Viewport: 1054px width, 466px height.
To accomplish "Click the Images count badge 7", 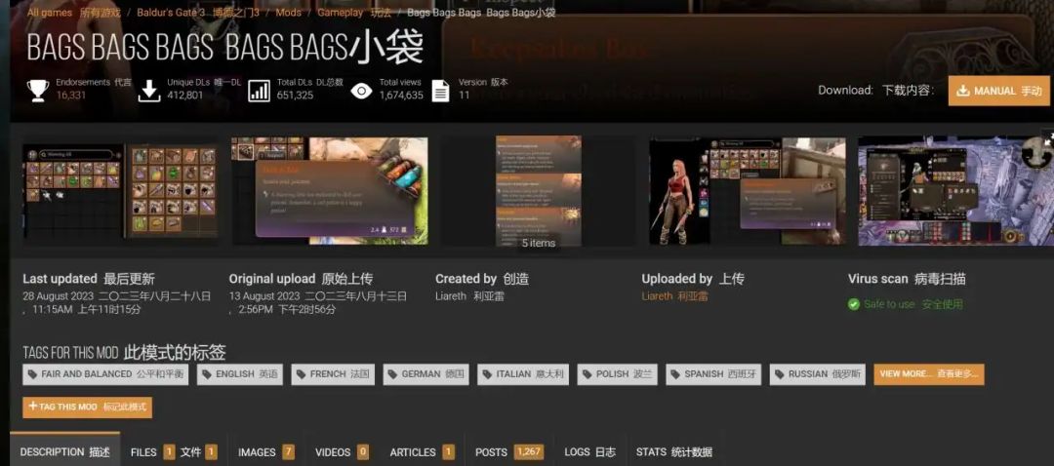I will 288,452.
